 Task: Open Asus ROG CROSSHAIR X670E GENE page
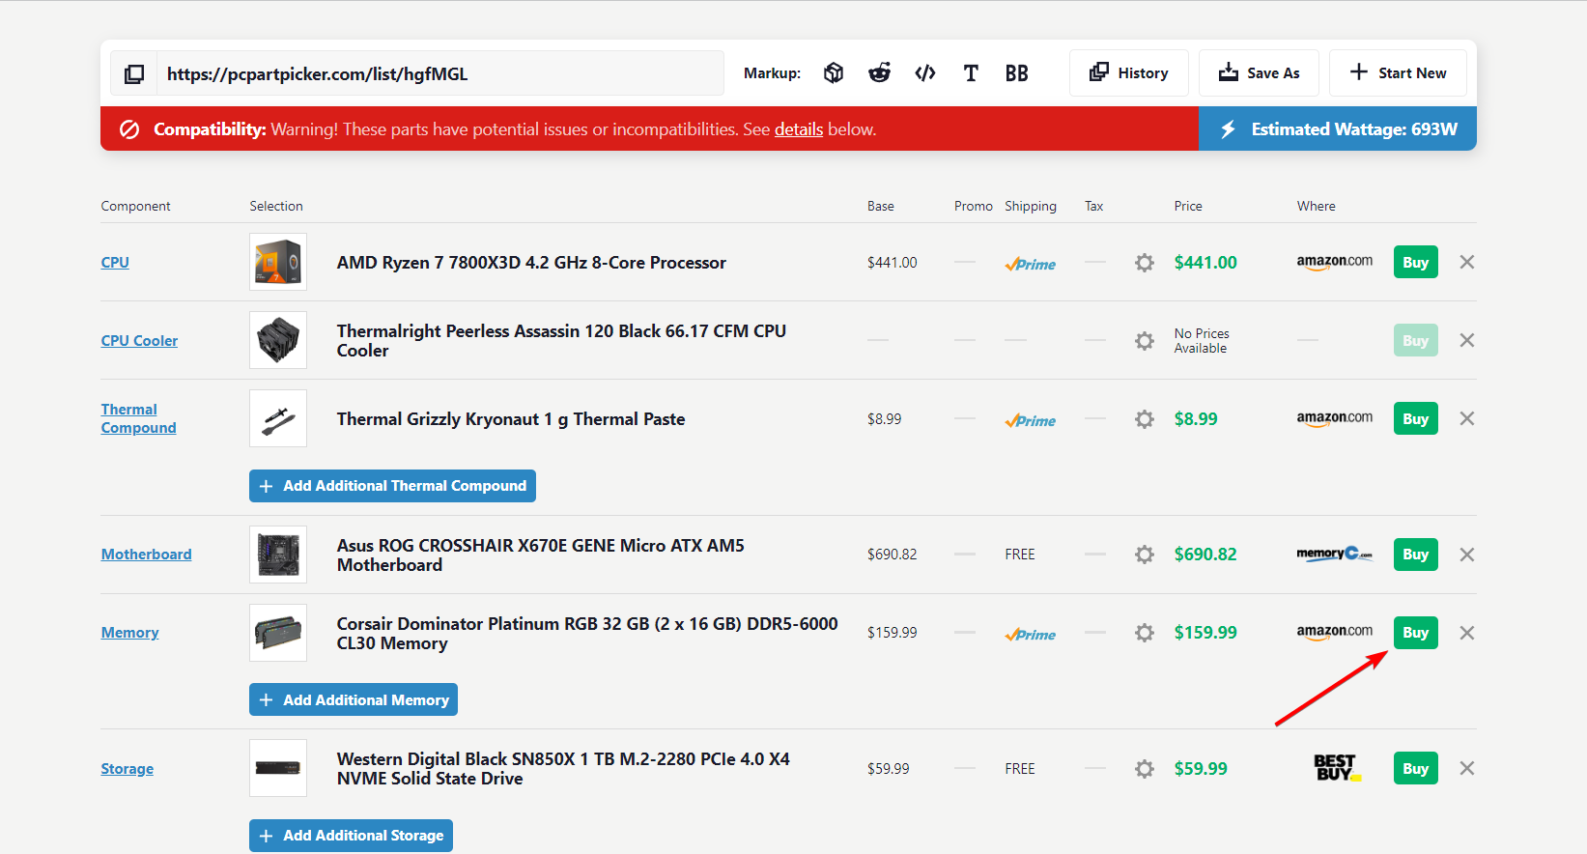coord(541,555)
